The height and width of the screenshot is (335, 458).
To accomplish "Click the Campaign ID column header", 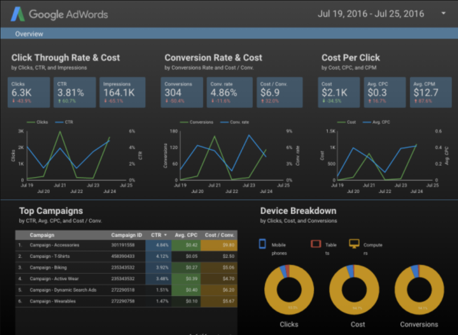I will point(126,235).
